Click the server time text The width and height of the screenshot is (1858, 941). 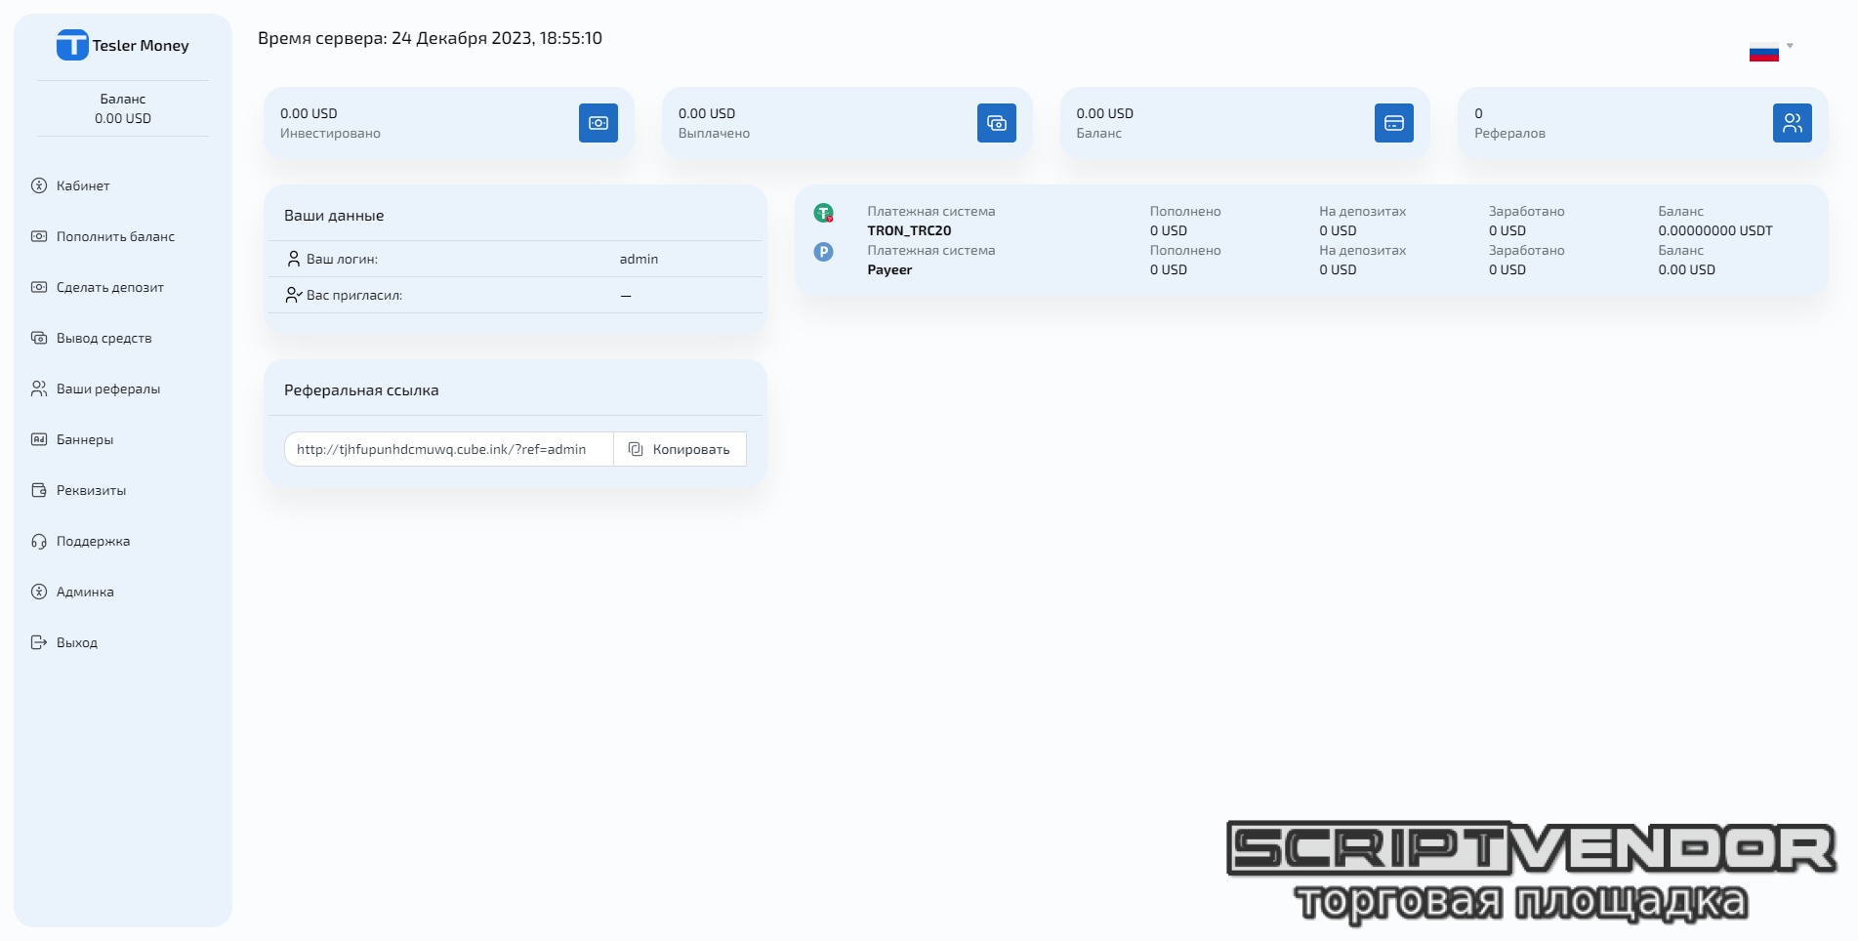430,38
